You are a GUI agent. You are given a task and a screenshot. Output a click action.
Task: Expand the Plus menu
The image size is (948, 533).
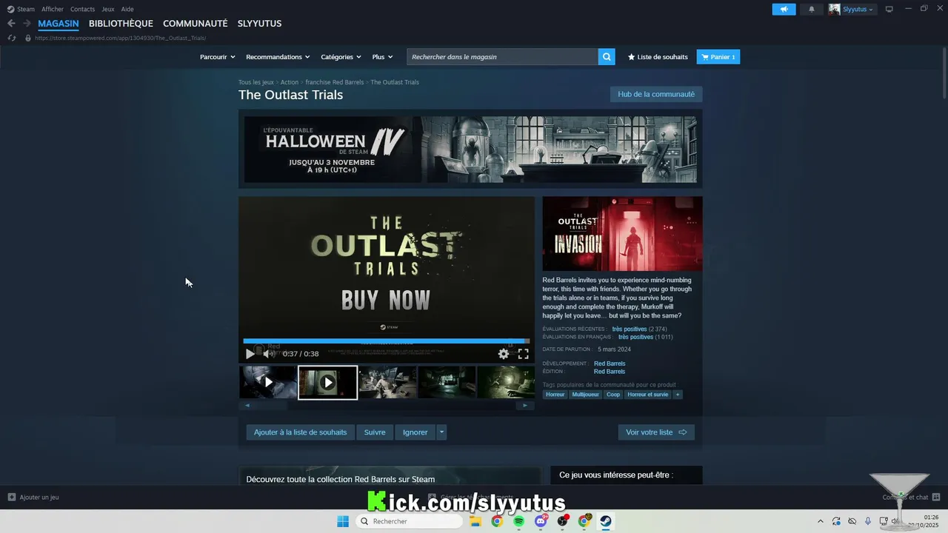pyautogui.click(x=382, y=57)
